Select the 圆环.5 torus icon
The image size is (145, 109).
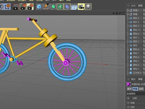pyautogui.click(x=131, y=18)
